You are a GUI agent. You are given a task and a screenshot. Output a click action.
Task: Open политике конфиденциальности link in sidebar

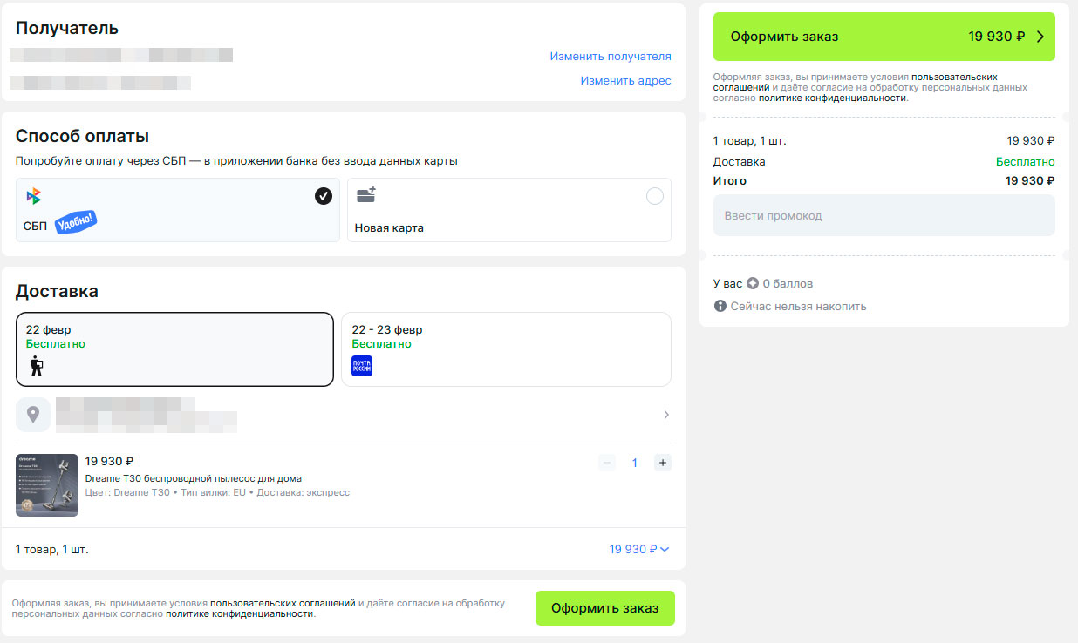pyautogui.click(x=833, y=98)
